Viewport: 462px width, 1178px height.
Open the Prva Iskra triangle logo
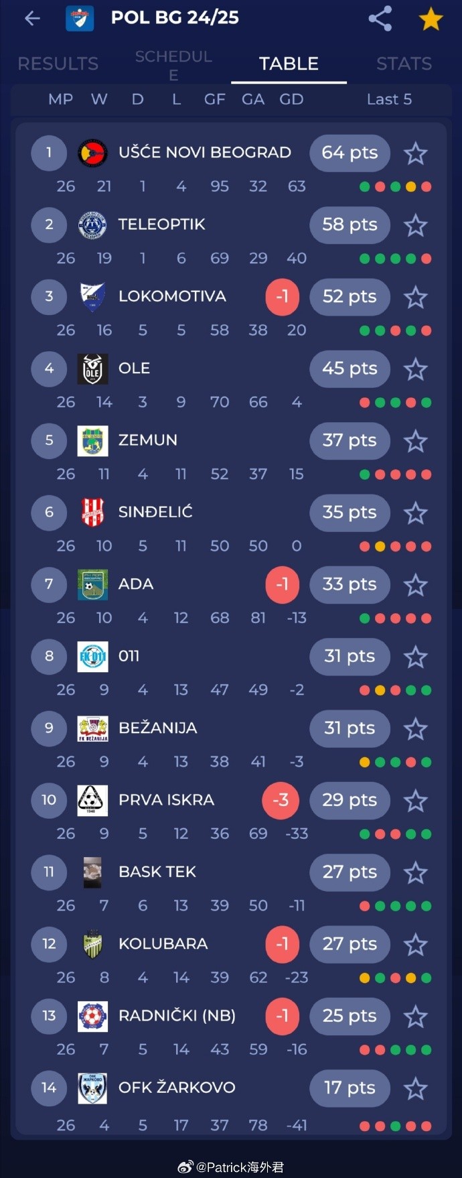pyautogui.click(x=92, y=800)
